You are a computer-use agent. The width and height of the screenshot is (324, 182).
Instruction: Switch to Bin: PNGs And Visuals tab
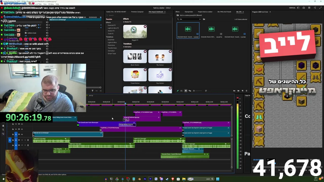(x=224, y=12)
